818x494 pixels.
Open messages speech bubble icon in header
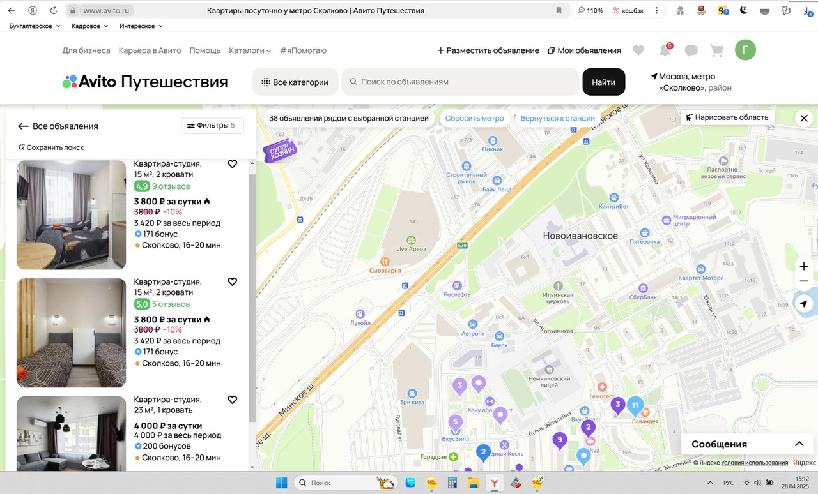coord(691,50)
